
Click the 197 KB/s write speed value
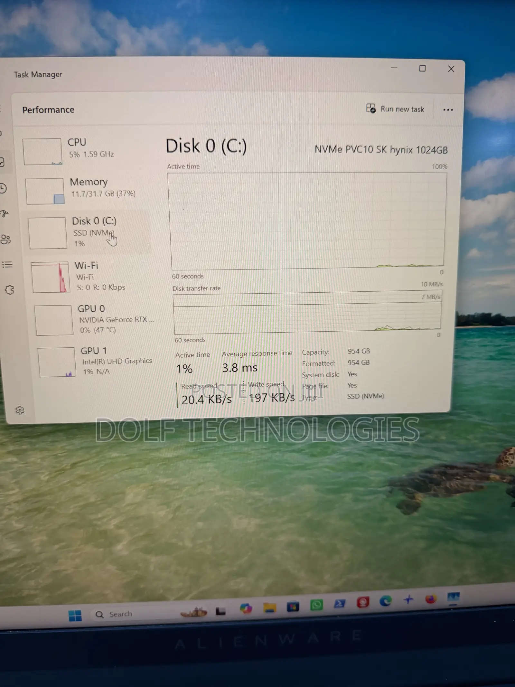coord(272,398)
